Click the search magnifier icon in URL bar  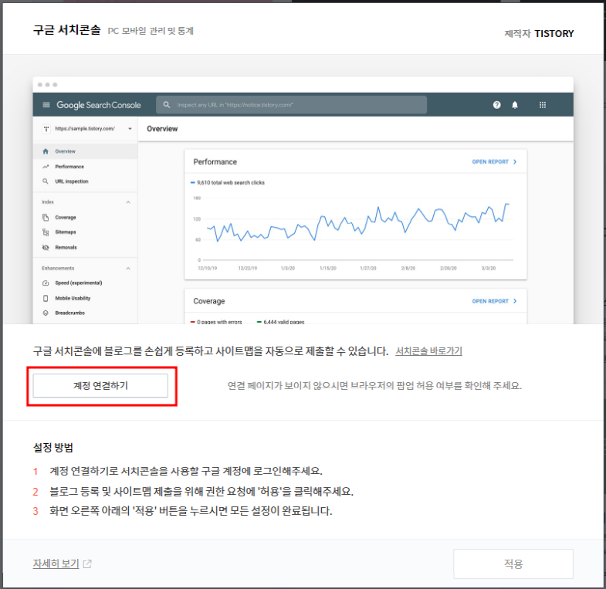tap(167, 105)
